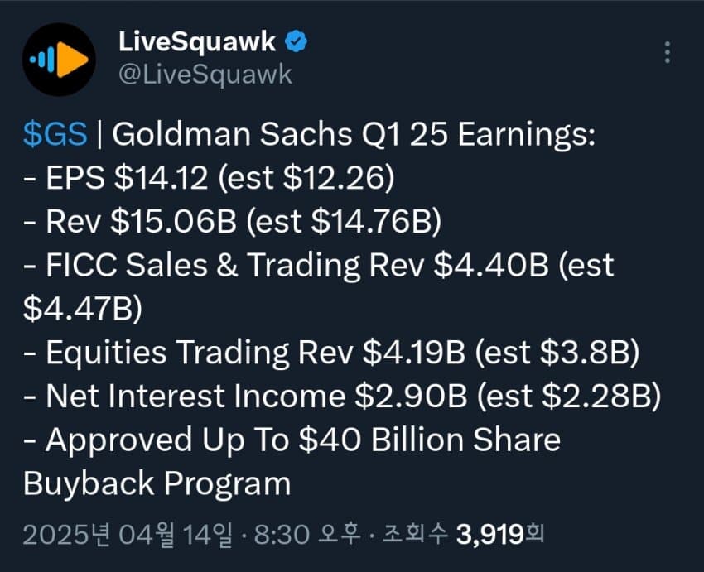Select the EPS $14.12 line

tap(209, 178)
